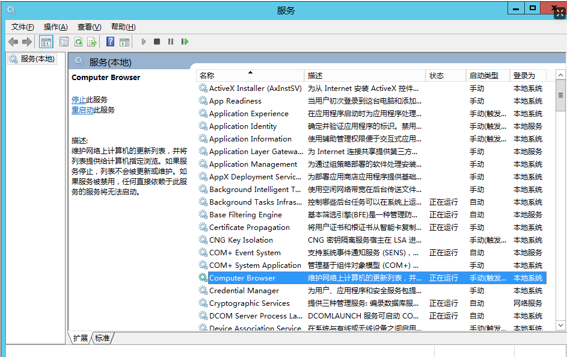Select the Cryptographic Services row
The width and height of the screenshot is (567, 357).
(x=372, y=303)
